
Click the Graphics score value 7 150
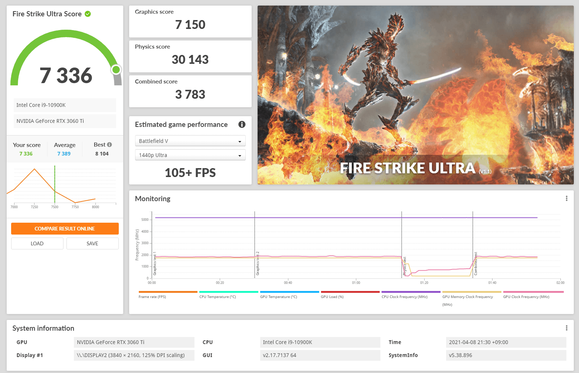[190, 25]
